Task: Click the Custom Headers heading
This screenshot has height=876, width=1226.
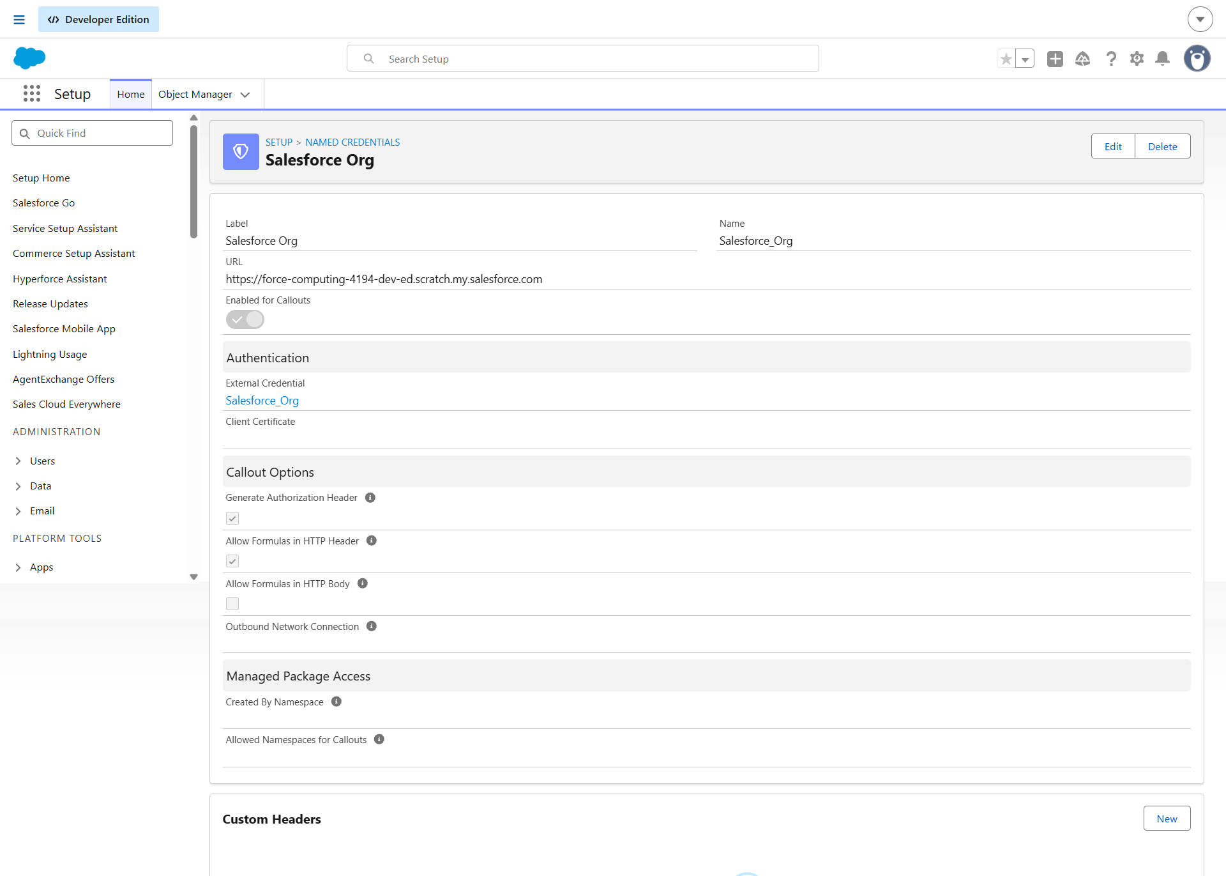Action: pyautogui.click(x=272, y=819)
